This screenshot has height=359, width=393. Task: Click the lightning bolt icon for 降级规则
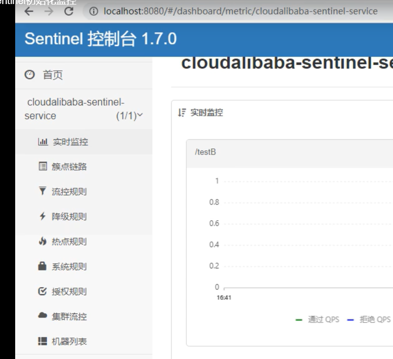pos(42,216)
